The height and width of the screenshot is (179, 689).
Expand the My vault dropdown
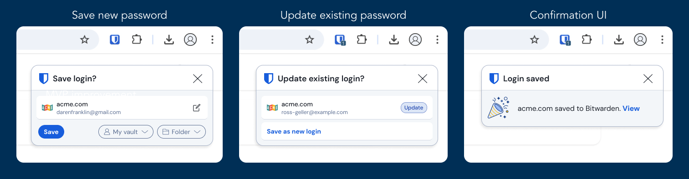(126, 132)
